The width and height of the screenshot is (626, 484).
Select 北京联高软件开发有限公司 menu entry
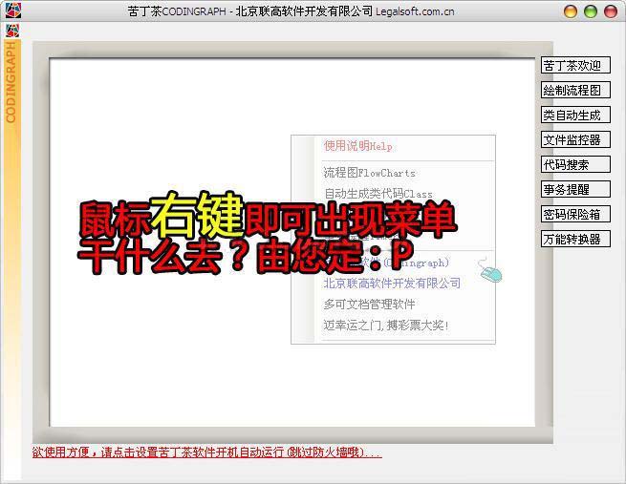coord(391,284)
